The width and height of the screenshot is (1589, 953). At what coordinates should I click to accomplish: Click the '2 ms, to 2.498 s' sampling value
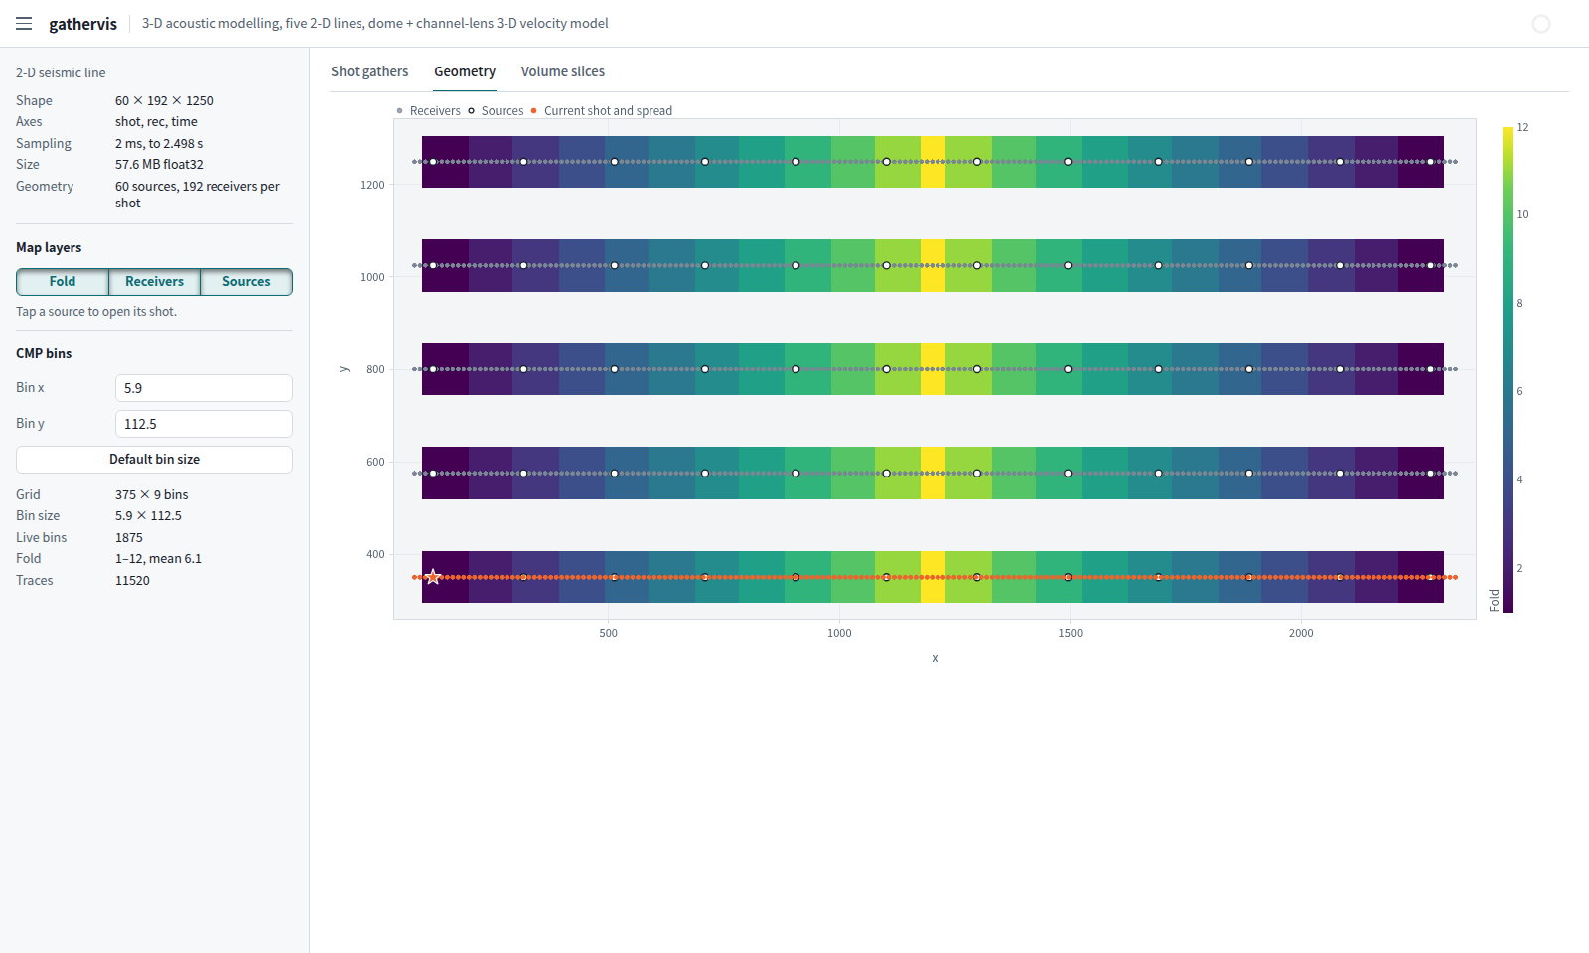[159, 144]
